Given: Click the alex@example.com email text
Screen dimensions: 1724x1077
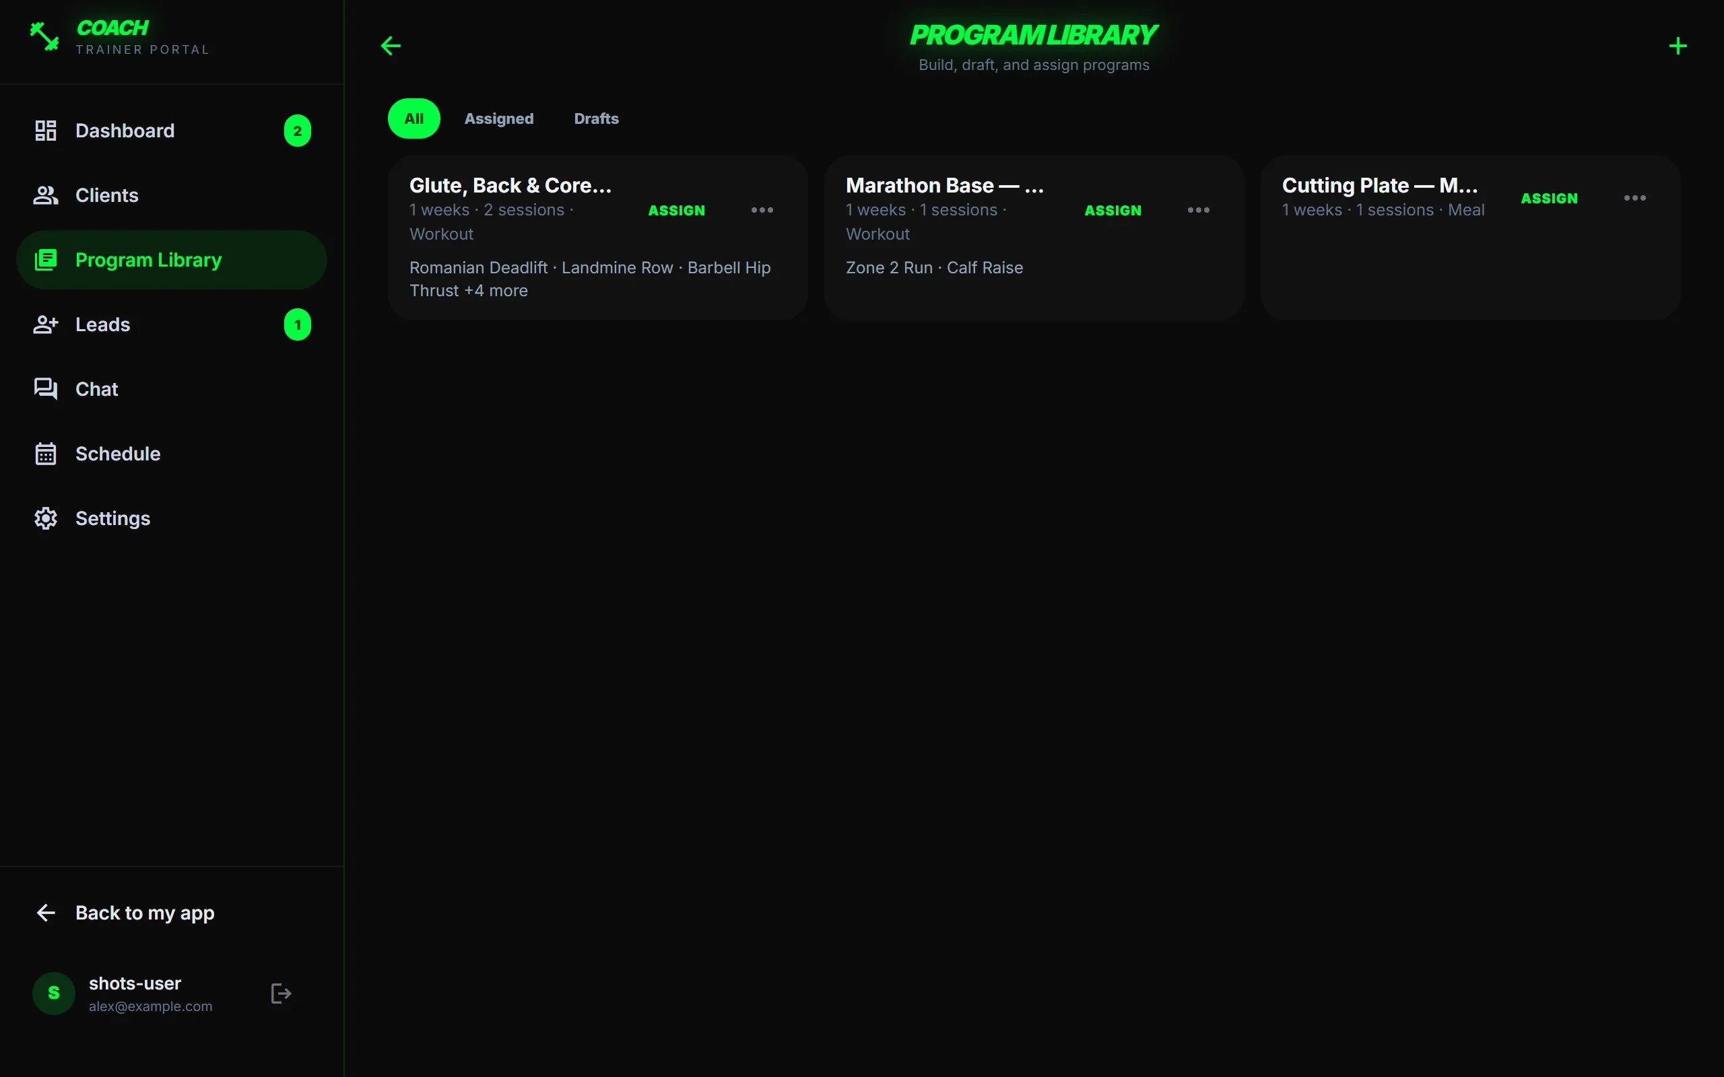Looking at the screenshot, I should pos(150,1006).
